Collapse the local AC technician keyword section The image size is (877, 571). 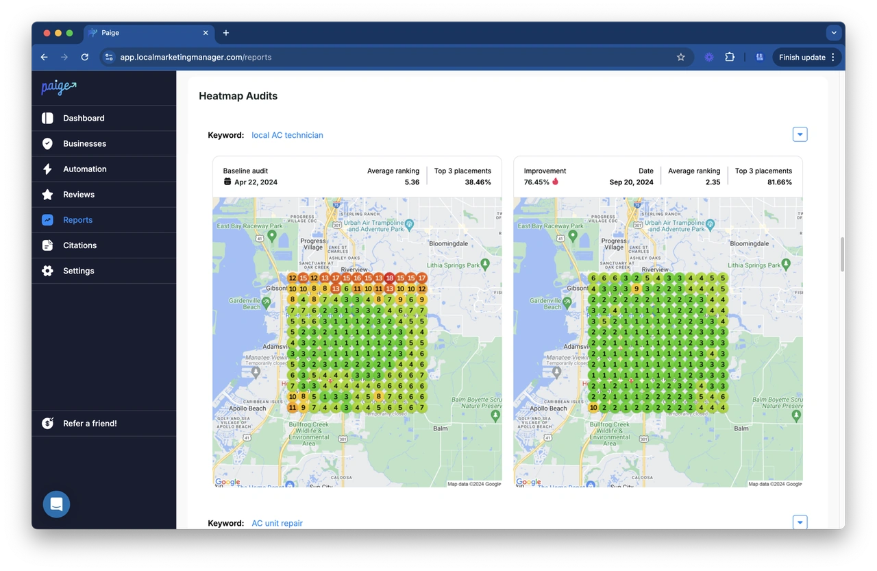point(800,134)
